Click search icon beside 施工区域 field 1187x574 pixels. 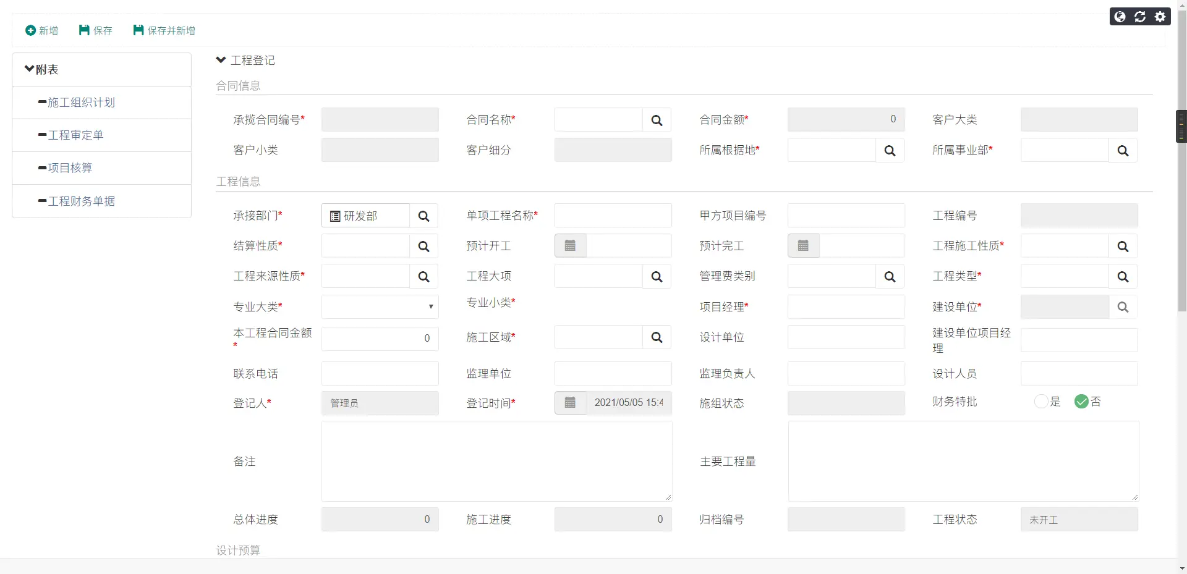click(657, 337)
